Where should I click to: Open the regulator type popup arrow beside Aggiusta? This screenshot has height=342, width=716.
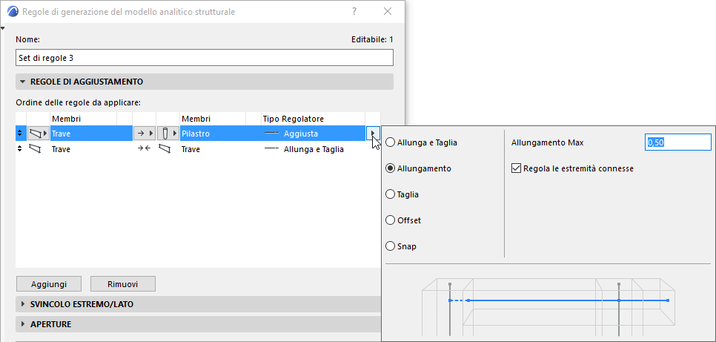point(373,134)
